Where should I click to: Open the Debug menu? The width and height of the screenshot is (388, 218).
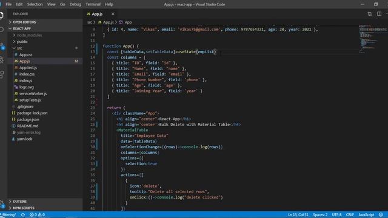click(x=75, y=4)
